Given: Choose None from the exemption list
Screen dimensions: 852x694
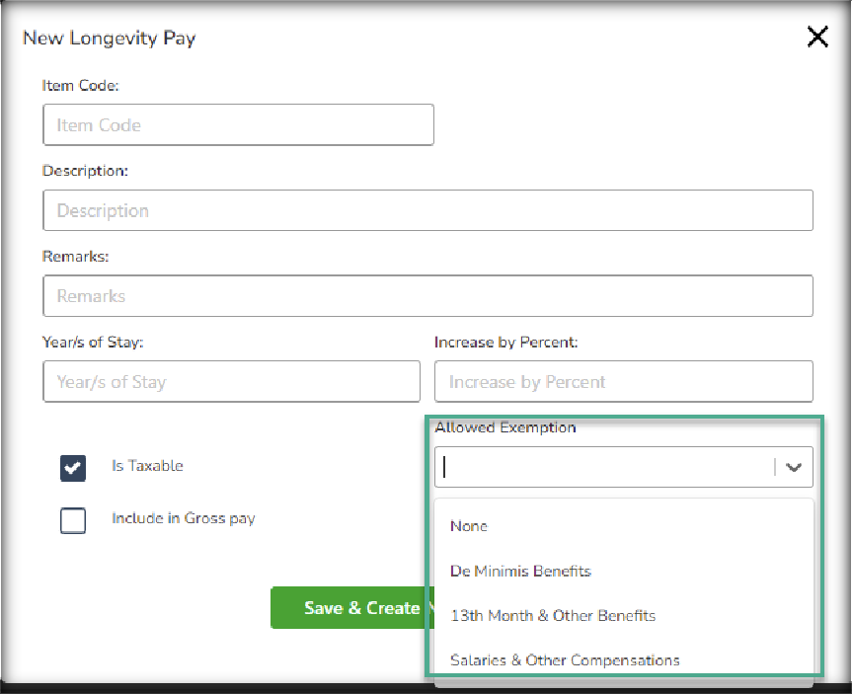Looking at the screenshot, I should click(x=469, y=526).
